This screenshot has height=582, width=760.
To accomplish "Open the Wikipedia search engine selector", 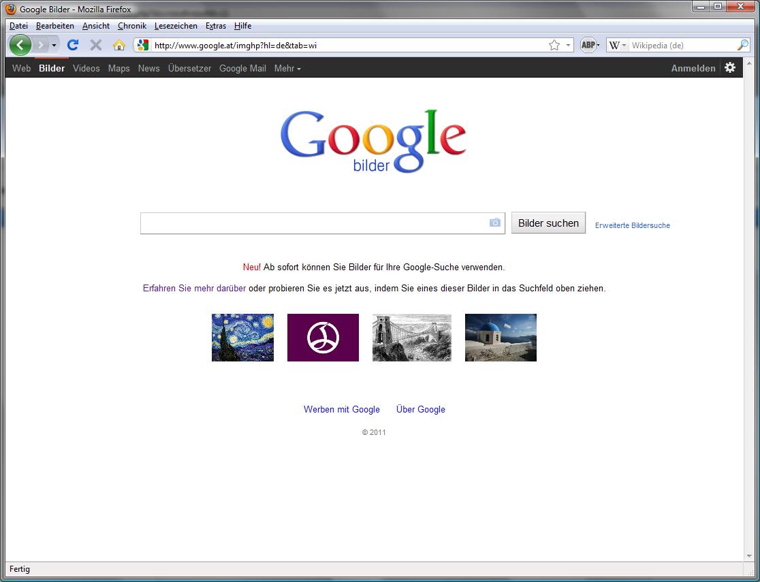I will point(617,45).
